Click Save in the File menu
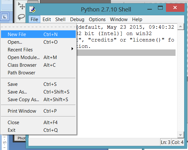 click(38, 84)
